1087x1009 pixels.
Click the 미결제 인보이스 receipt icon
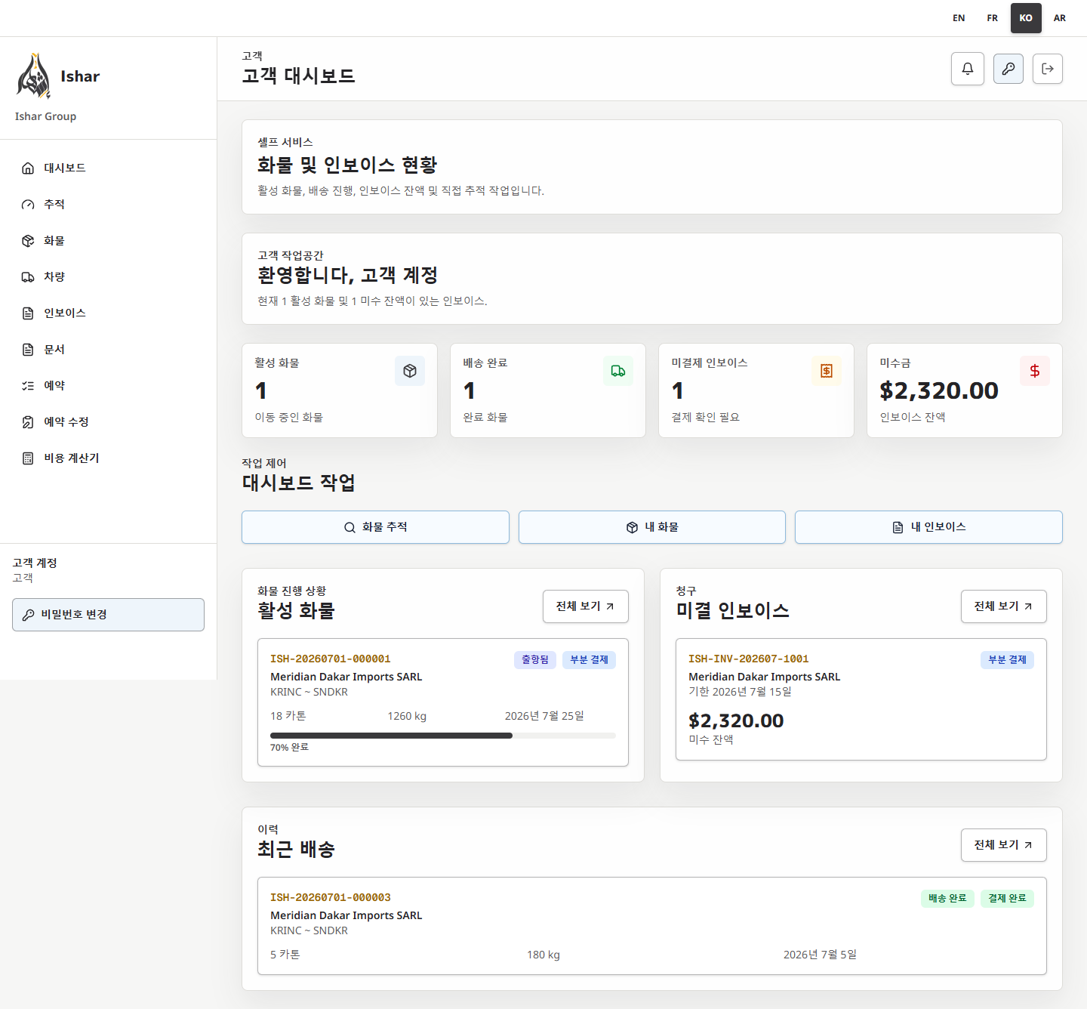pos(827,371)
